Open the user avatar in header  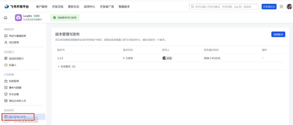coord(289,7)
